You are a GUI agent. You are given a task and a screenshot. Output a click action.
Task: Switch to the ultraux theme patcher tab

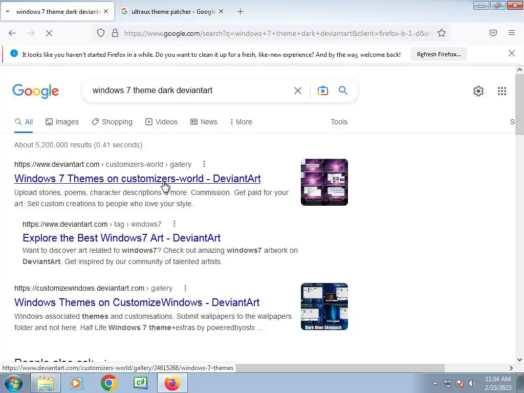tap(172, 11)
